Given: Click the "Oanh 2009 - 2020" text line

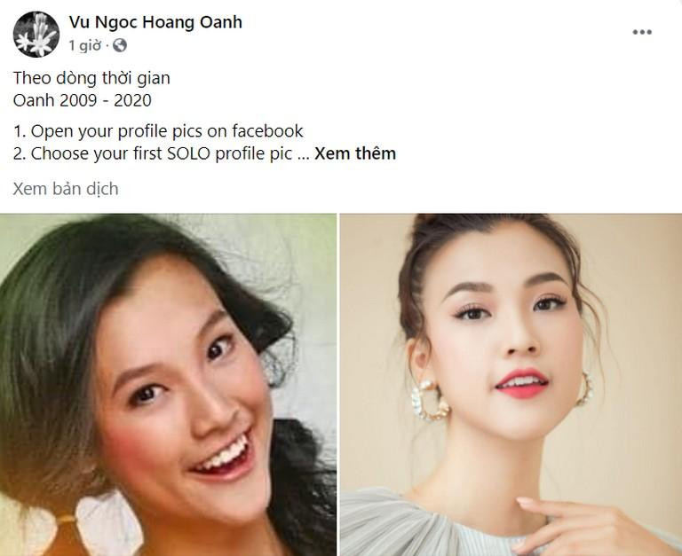Looking at the screenshot, I should click(83, 100).
